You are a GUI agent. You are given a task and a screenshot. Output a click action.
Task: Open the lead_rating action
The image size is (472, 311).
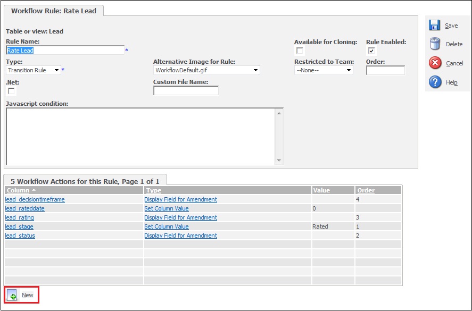(x=20, y=217)
